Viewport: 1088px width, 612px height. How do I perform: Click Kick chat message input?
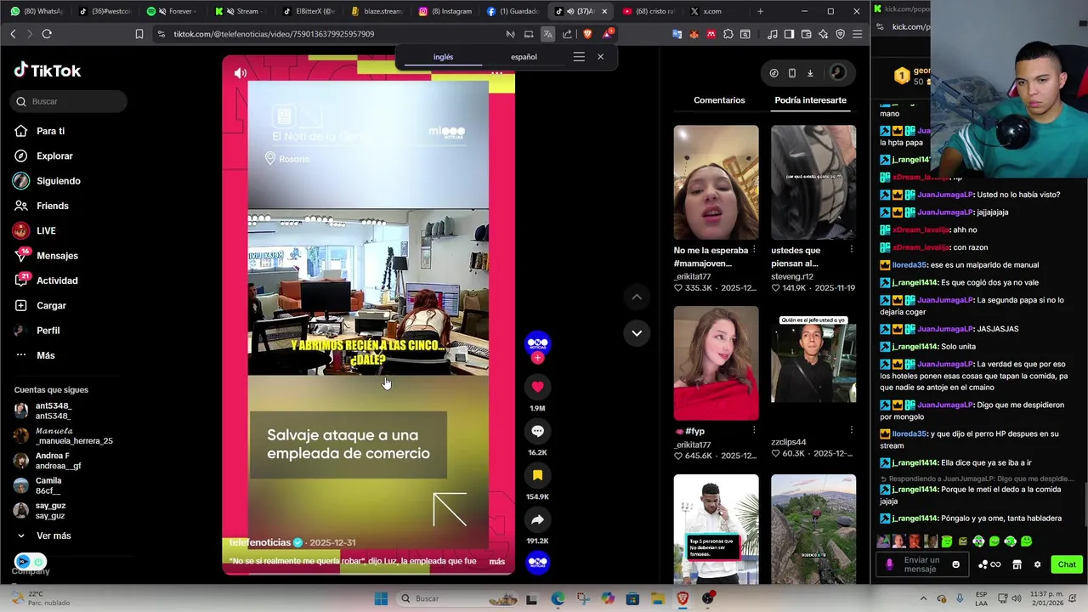coord(922,564)
